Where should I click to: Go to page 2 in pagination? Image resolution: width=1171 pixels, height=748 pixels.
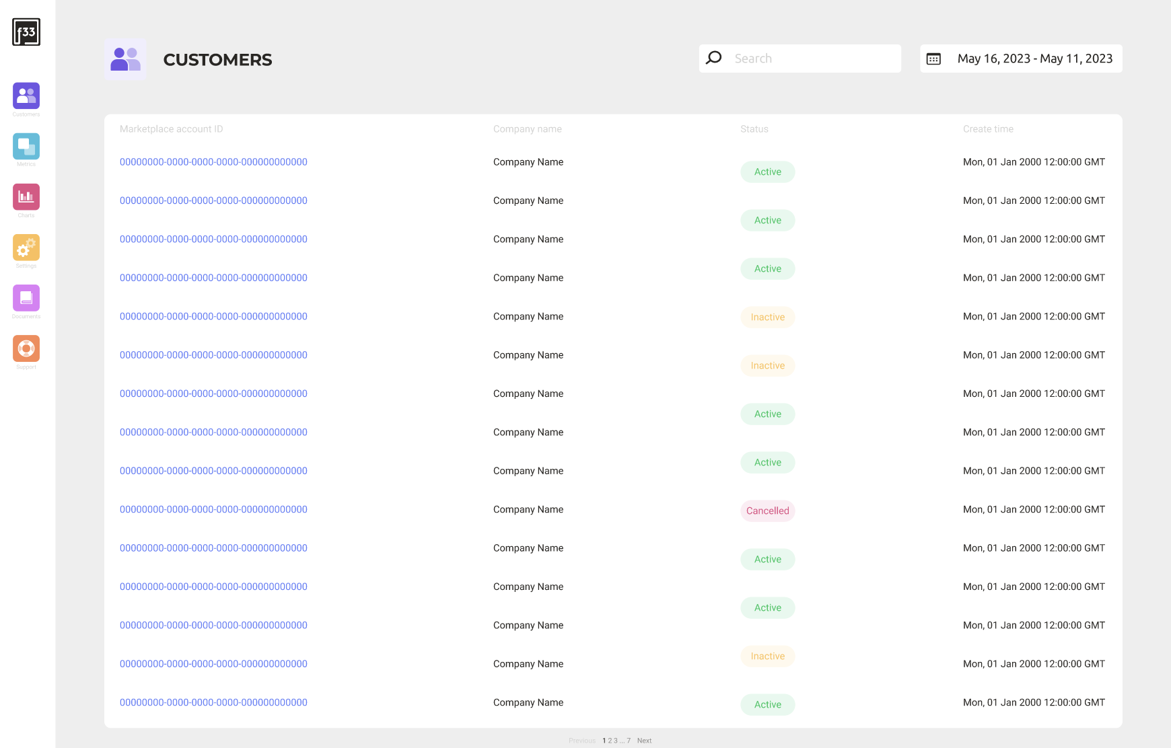coord(610,741)
